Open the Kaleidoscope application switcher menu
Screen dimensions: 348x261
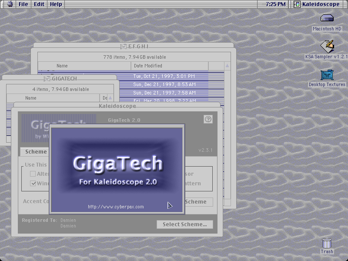(318, 4)
